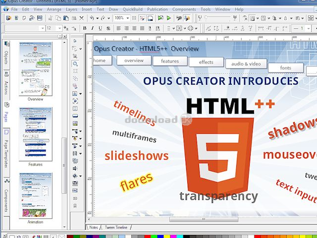Select the crop tool in toolbox

point(75,56)
